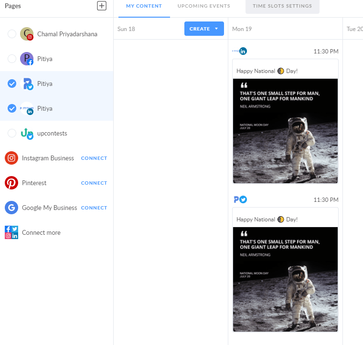
Task: Open upcontests Twitter avatar
Action: coord(27,133)
